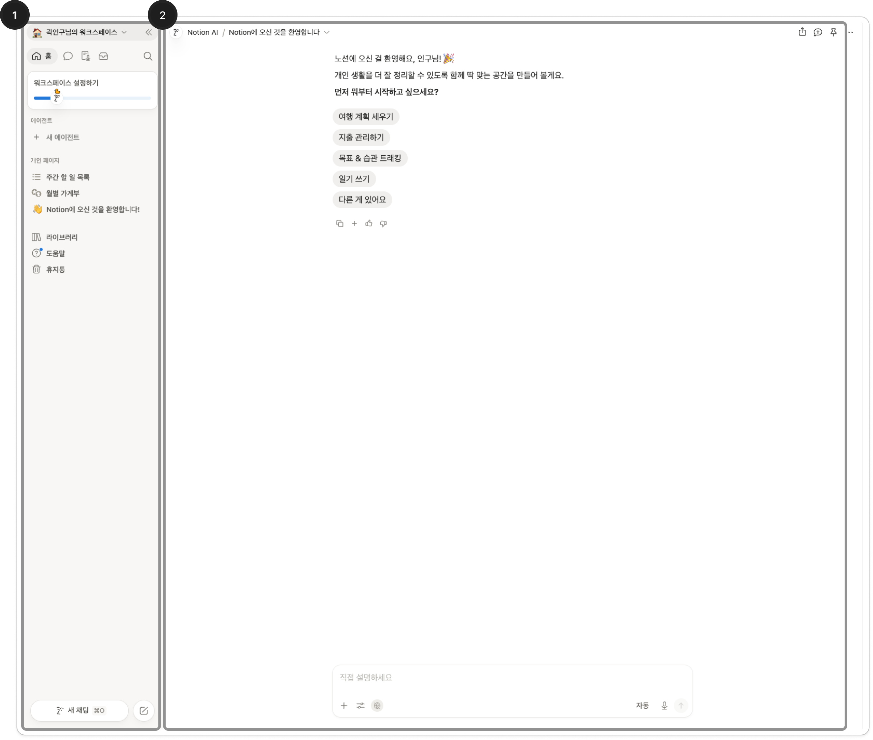Open the 워크스페이스 설정하기 card
Viewport: 873px width, 740px height.
(92, 90)
